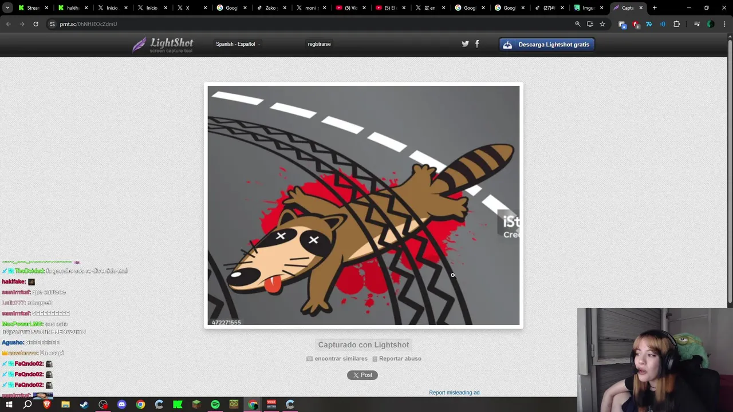Open Steam from the taskbar

(84, 405)
